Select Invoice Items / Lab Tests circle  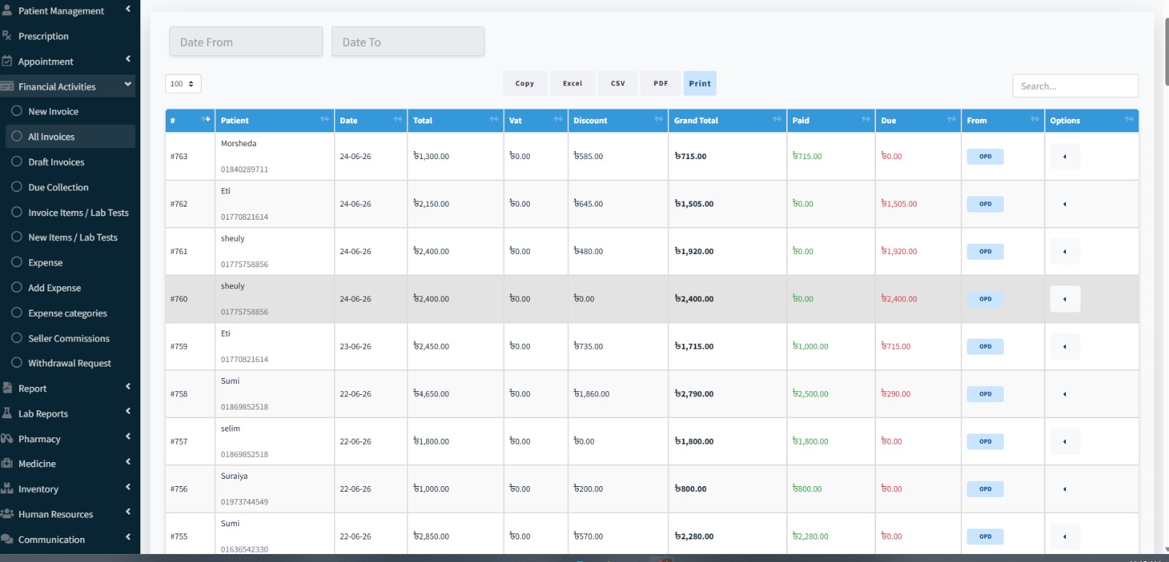pos(17,212)
